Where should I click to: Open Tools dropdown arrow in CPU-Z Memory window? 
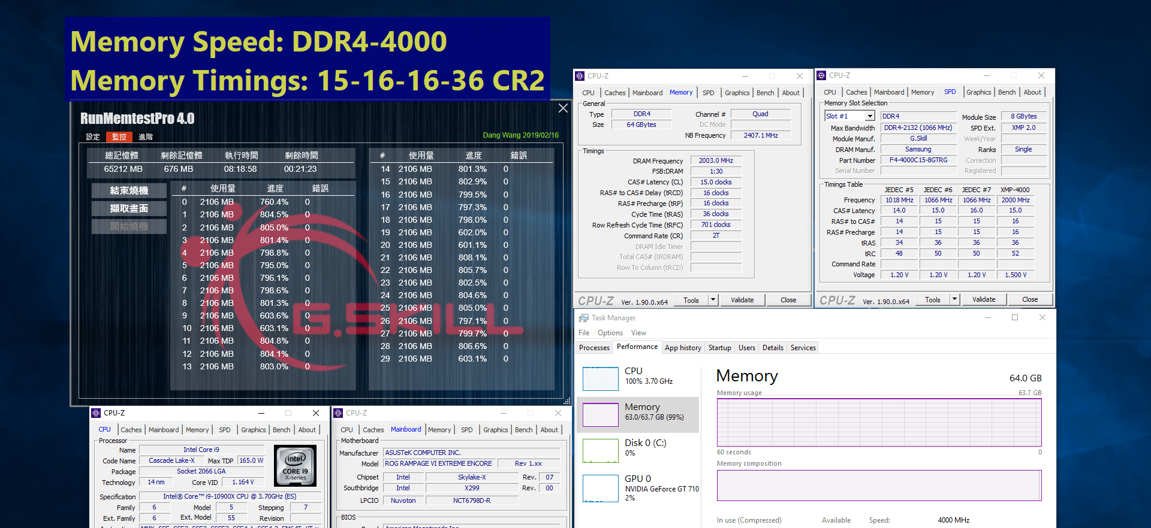(713, 300)
